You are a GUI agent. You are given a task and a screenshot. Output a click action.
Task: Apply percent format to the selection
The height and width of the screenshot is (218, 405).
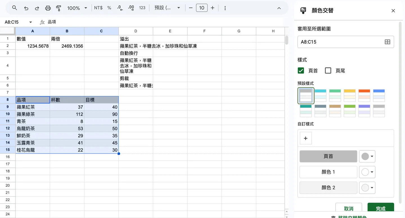coord(109,8)
